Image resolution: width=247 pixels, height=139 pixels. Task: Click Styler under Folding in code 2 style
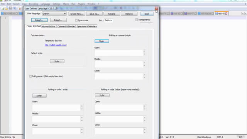coord(102,95)
